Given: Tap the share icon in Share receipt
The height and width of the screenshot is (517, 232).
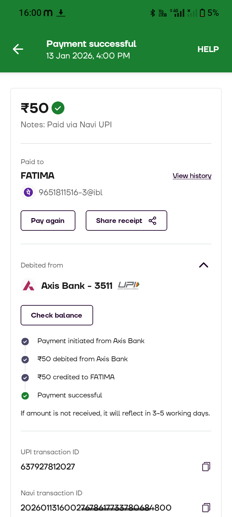Looking at the screenshot, I should (152, 221).
